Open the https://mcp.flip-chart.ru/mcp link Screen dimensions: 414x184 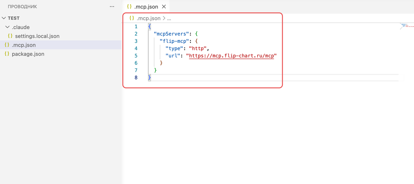point(231,56)
